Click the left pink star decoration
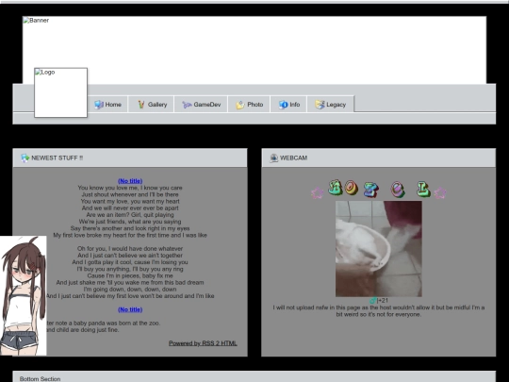The height and width of the screenshot is (382, 509). pyautogui.click(x=317, y=193)
